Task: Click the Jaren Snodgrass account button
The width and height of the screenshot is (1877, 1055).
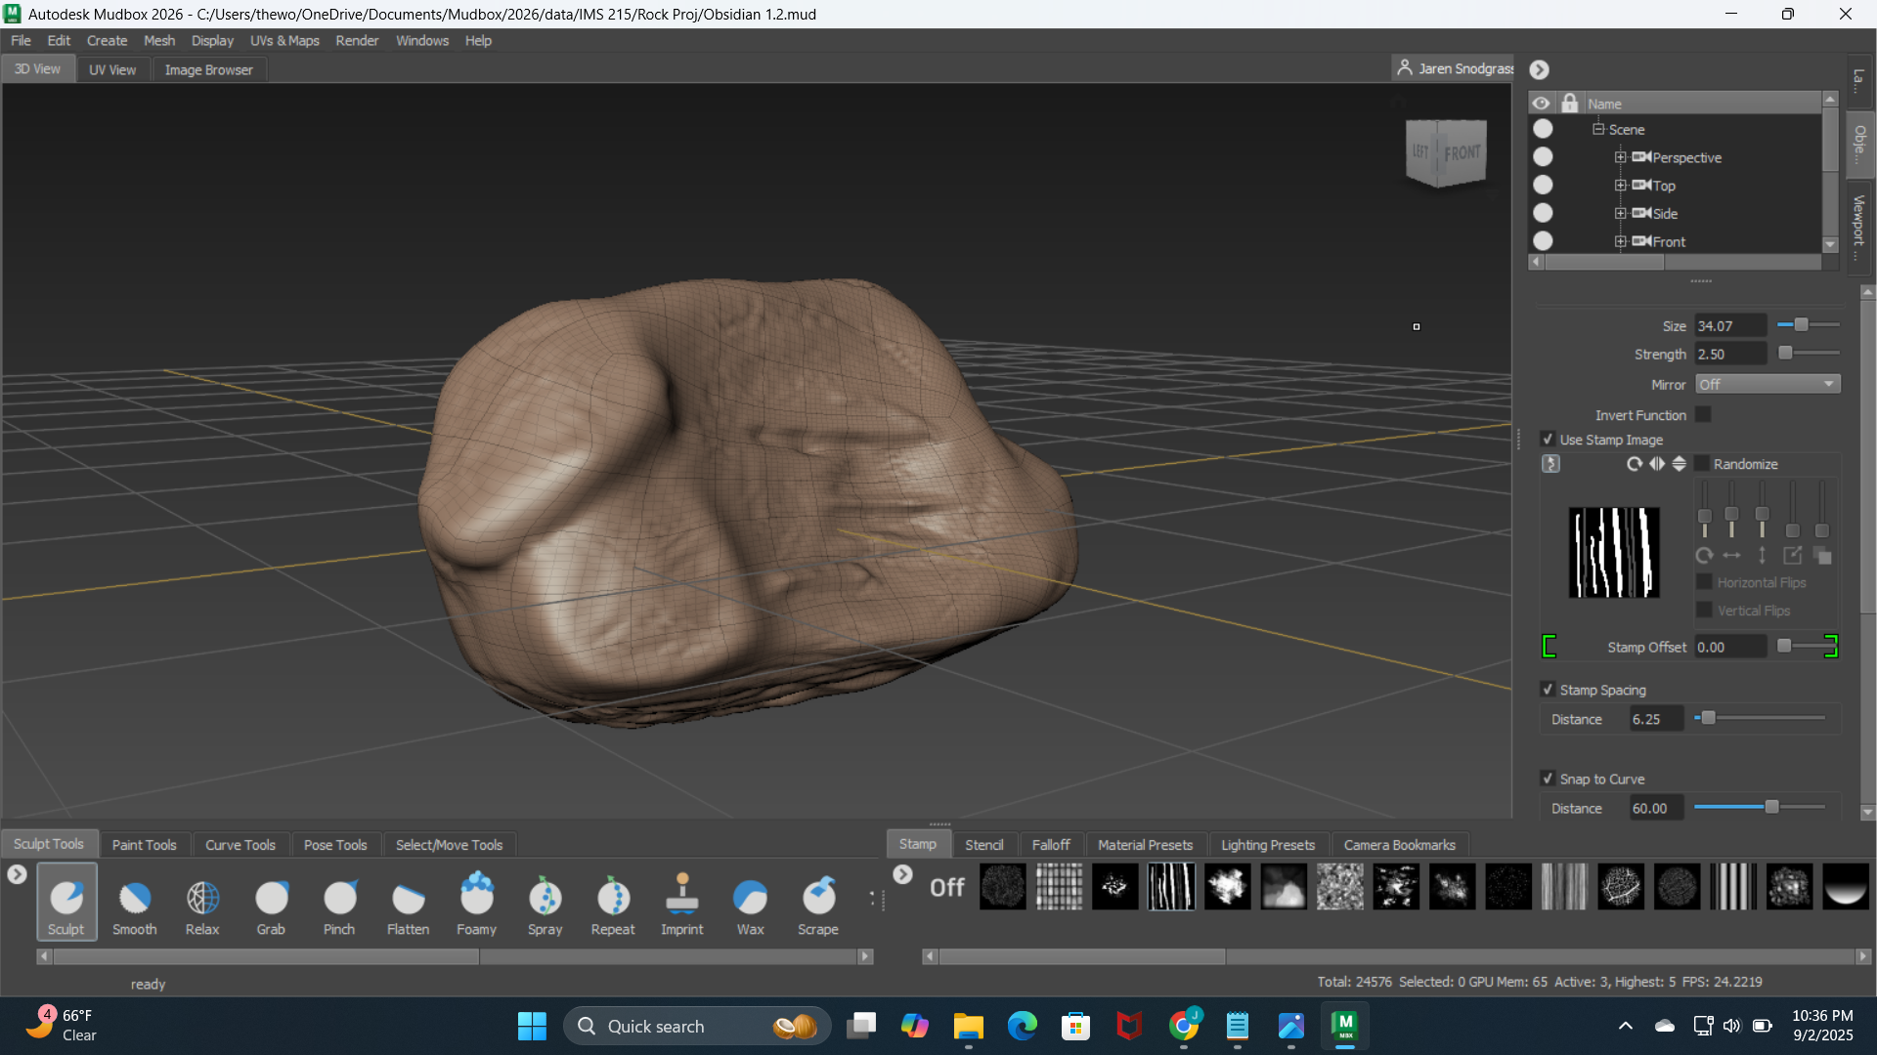Action: (x=1455, y=68)
